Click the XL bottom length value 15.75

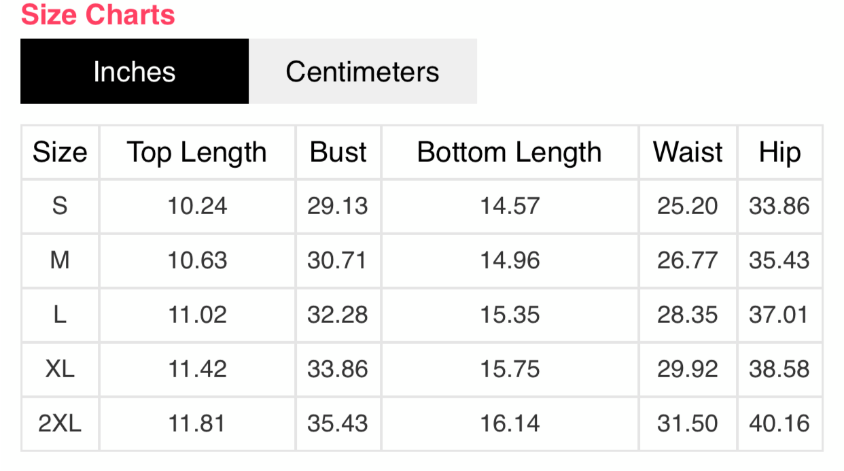[x=510, y=369]
